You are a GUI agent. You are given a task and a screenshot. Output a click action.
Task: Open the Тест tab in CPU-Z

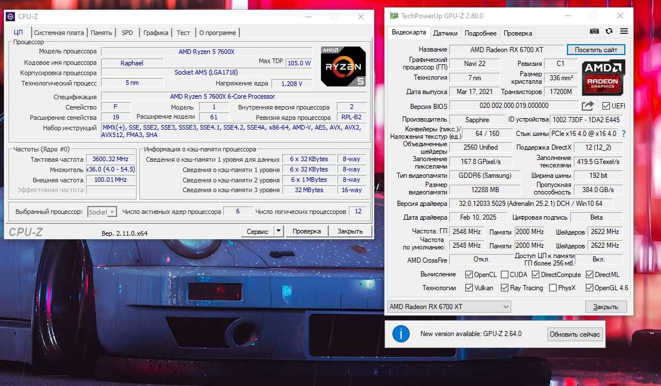pos(183,33)
